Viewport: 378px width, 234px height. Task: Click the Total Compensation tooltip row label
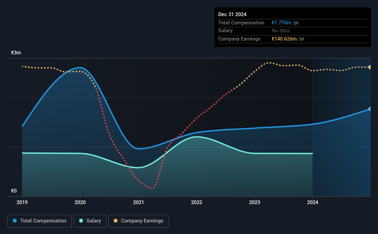pos(241,23)
